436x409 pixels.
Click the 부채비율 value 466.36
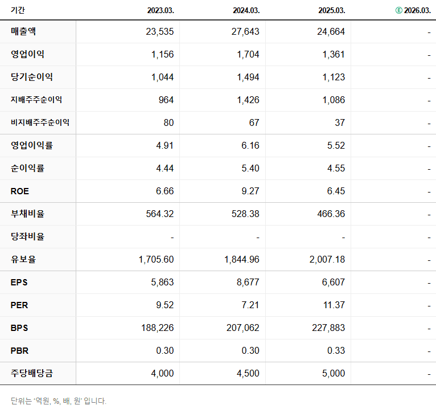point(331,214)
